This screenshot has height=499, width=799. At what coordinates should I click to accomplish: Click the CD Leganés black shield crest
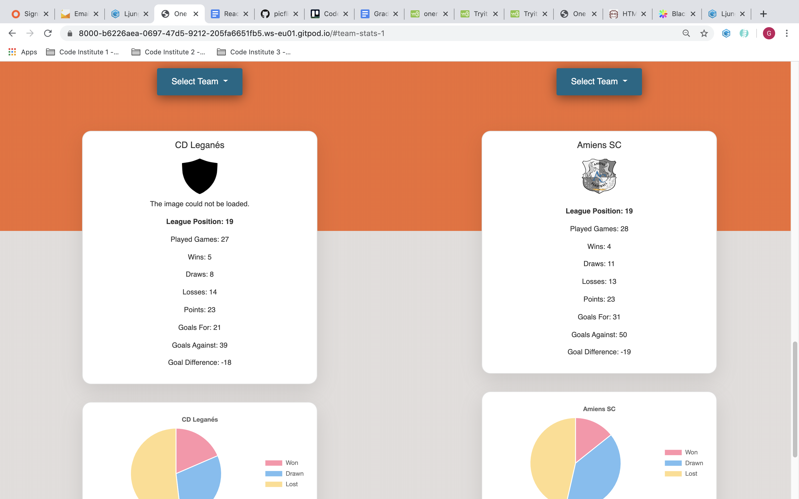(x=199, y=176)
